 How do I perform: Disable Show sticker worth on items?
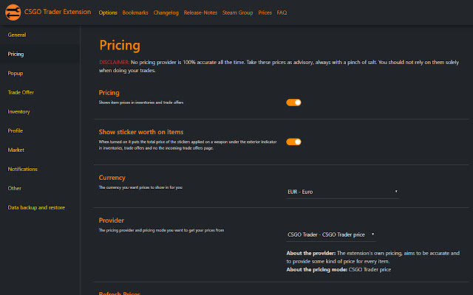[x=293, y=142]
